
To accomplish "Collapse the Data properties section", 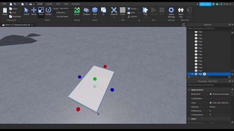I will (189, 119).
